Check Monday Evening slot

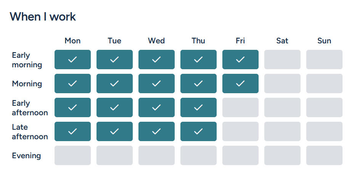72,156
